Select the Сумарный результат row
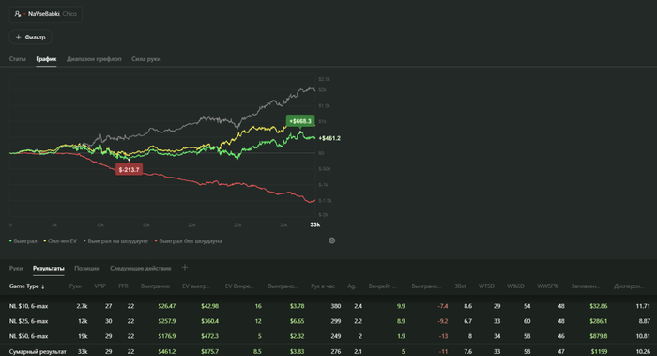This screenshot has width=657, height=356. pos(328,351)
